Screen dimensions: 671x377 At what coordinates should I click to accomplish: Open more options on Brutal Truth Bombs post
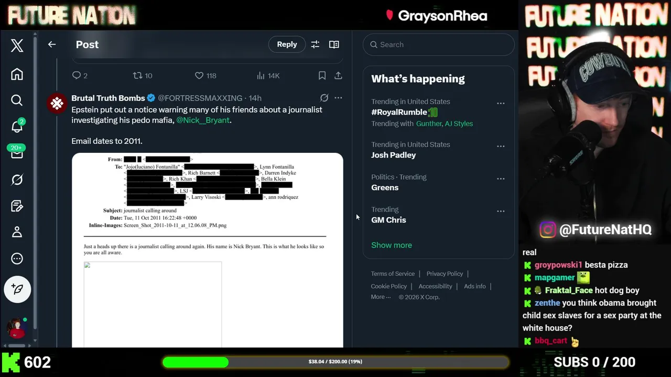338,98
